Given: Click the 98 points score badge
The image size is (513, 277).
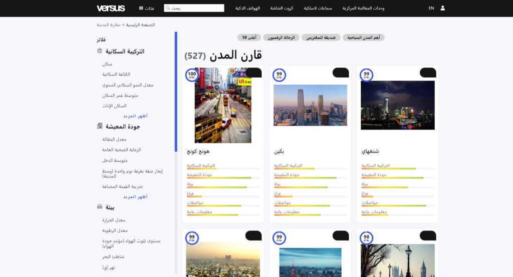Looking at the screenshot, I should coord(366,238).
